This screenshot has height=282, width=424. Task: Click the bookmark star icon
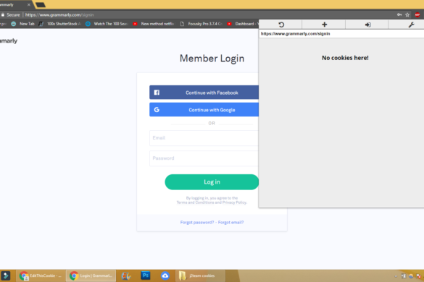[x=407, y=15]
